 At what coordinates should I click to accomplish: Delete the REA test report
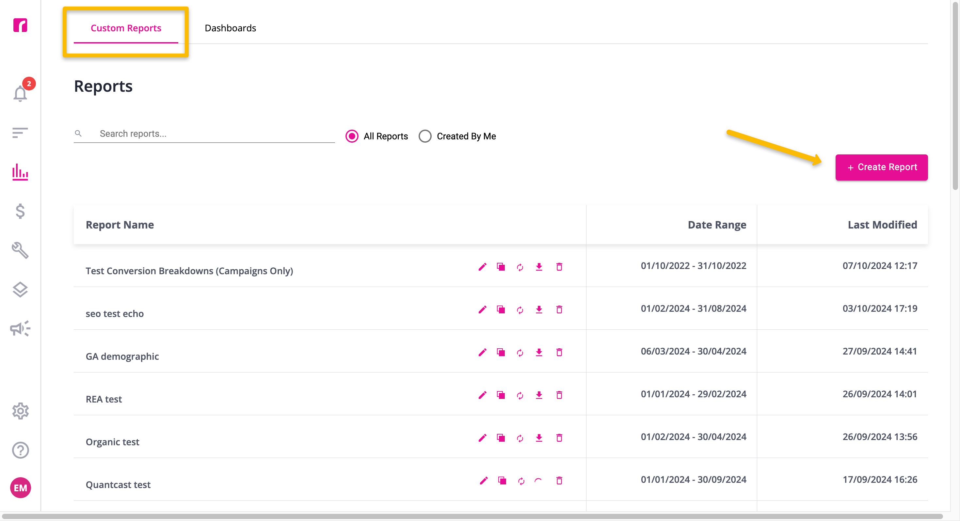559,395
